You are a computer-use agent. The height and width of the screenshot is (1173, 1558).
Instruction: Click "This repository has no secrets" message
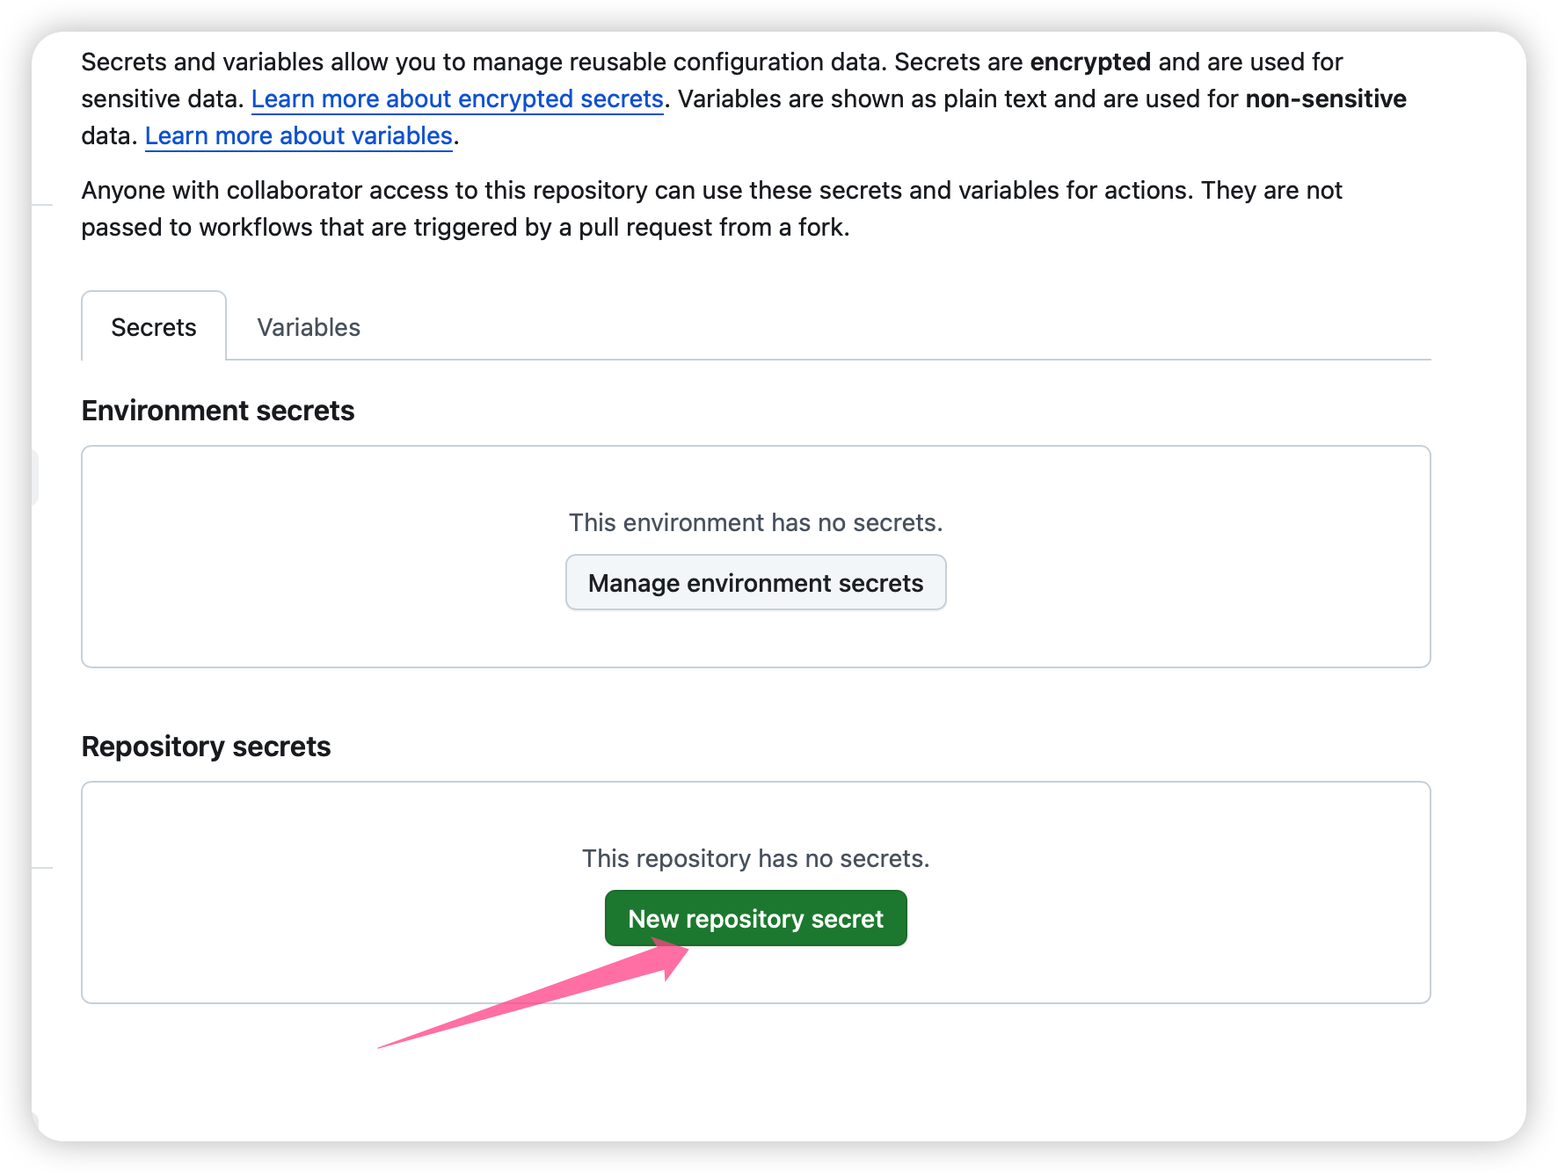(x=755, y=859)
